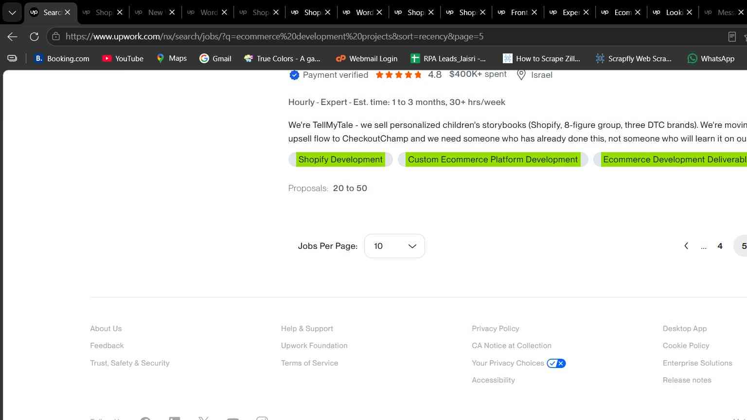Go to previous page with pagination chevron
The height and width of the screenshot is (420, 747).
686,246
